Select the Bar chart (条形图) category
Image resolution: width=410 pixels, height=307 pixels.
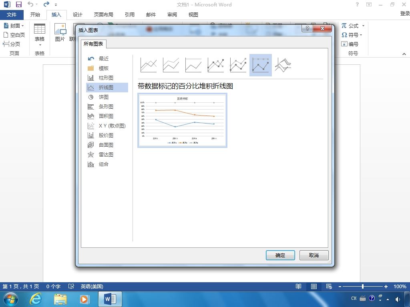[x=107, y=106]
